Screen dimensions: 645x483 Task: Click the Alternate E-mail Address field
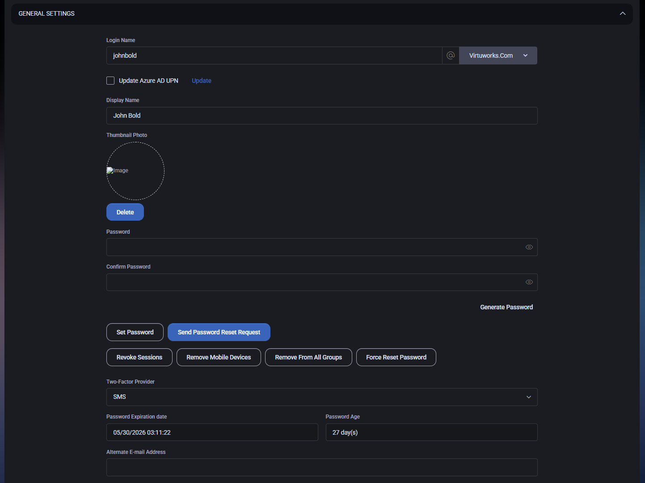coord(321,467)
